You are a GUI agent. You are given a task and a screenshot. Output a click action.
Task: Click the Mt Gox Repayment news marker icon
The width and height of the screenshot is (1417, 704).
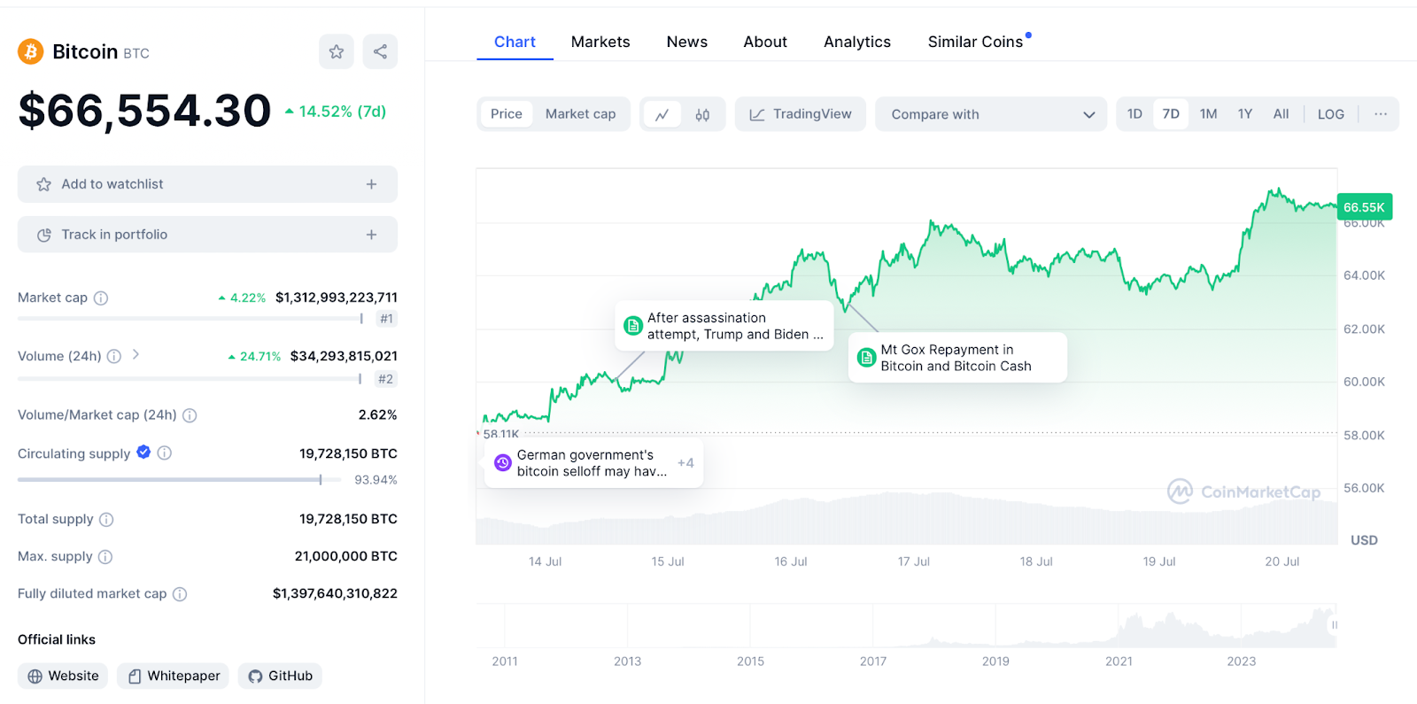(x=867, y=358)
